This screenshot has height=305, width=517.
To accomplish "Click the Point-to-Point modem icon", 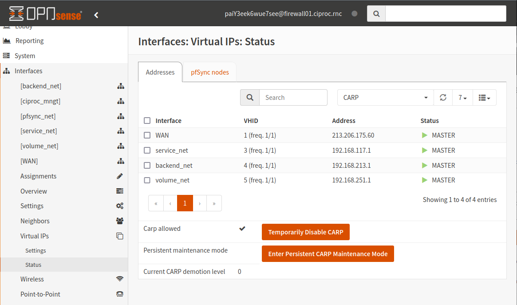I will pyautogui.click(x=120, y=294).
